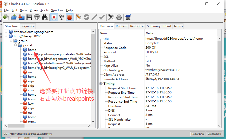Viewport: 226px width, 139px height.
Task: Select the home?p_p_id=leftmenuv2 request
Action: (x=59, y=63)
